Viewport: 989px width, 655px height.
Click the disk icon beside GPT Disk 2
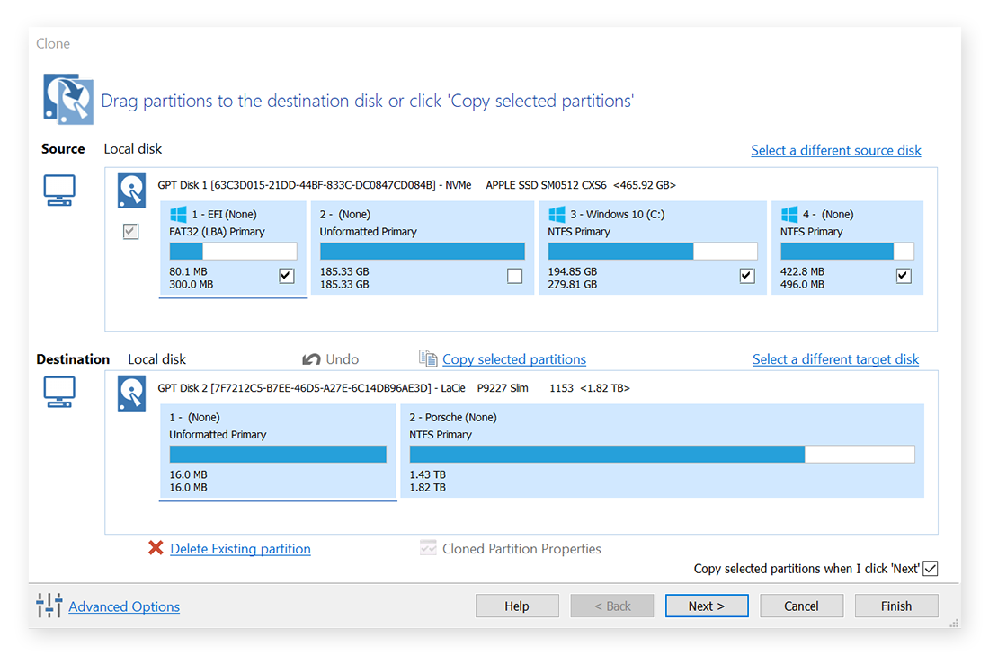coord(131,393)
